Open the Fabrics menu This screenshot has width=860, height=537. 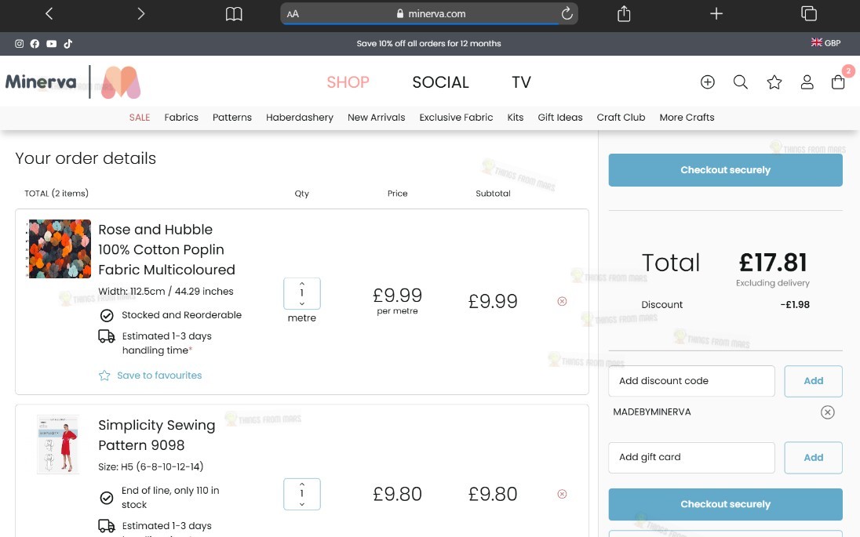[181, 118]
